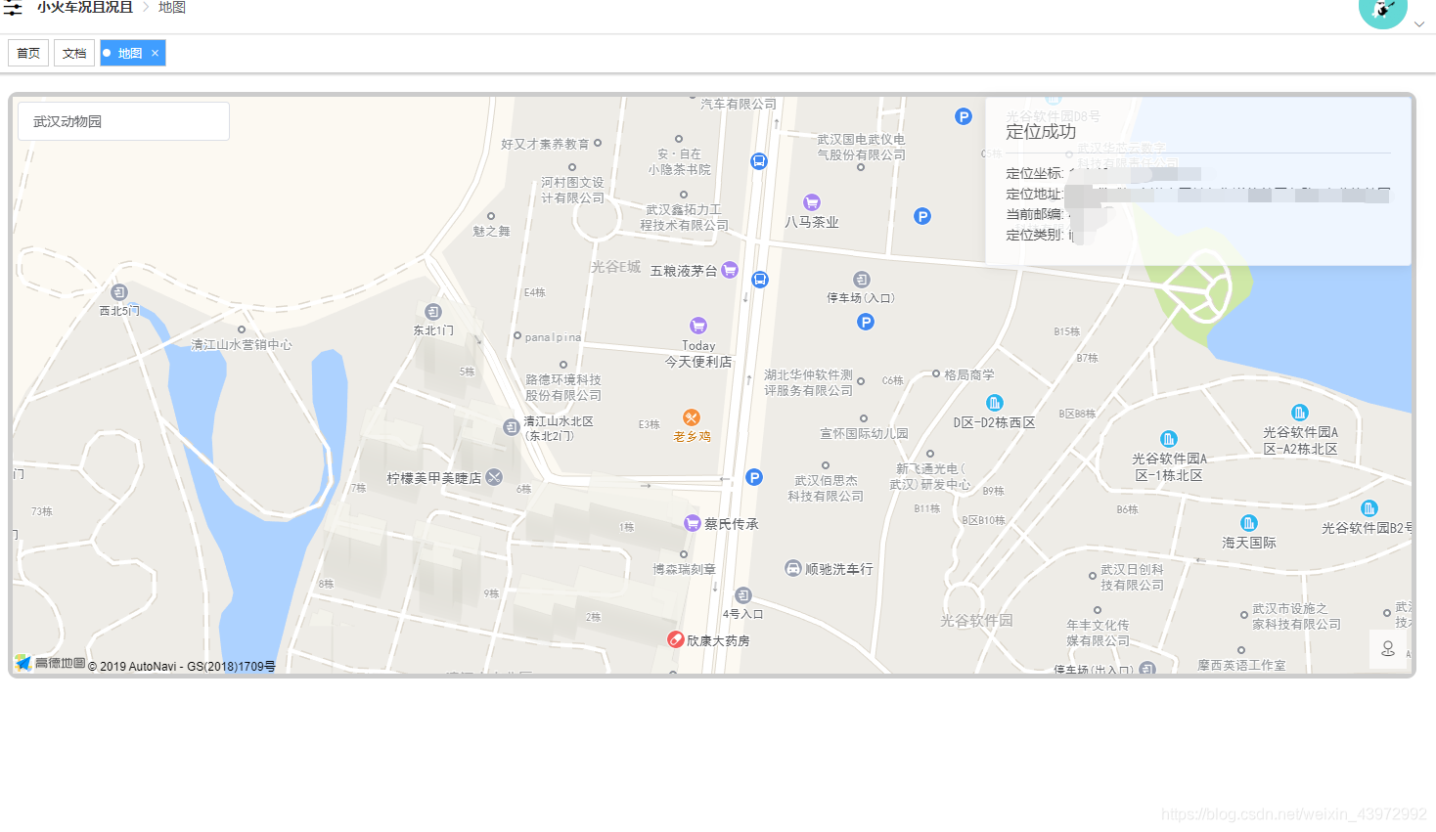Click the 光谷软件园 map label
The image size is (1436, 832).
(976, 621)
